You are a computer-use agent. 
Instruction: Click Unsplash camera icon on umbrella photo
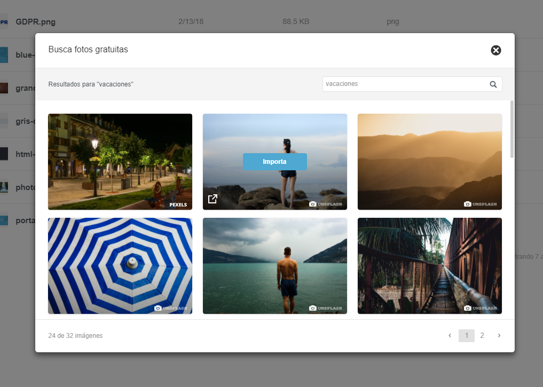[x=158, y=308]
